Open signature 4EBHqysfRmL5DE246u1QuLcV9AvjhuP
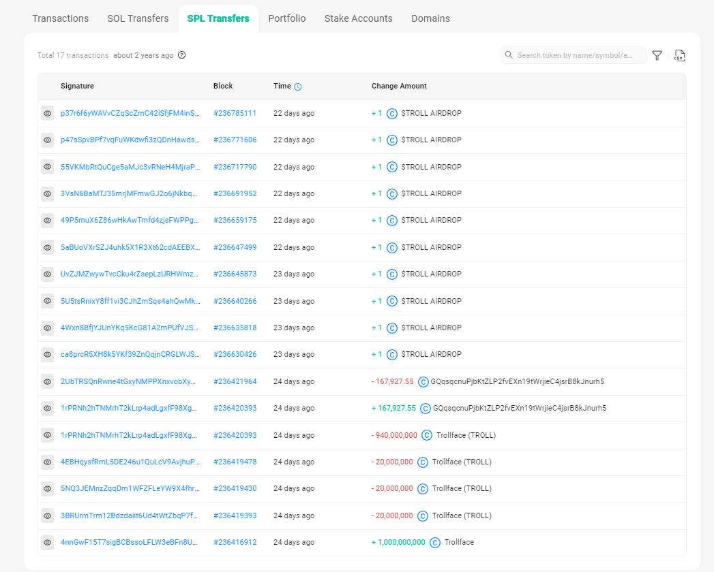 point(130,462)
